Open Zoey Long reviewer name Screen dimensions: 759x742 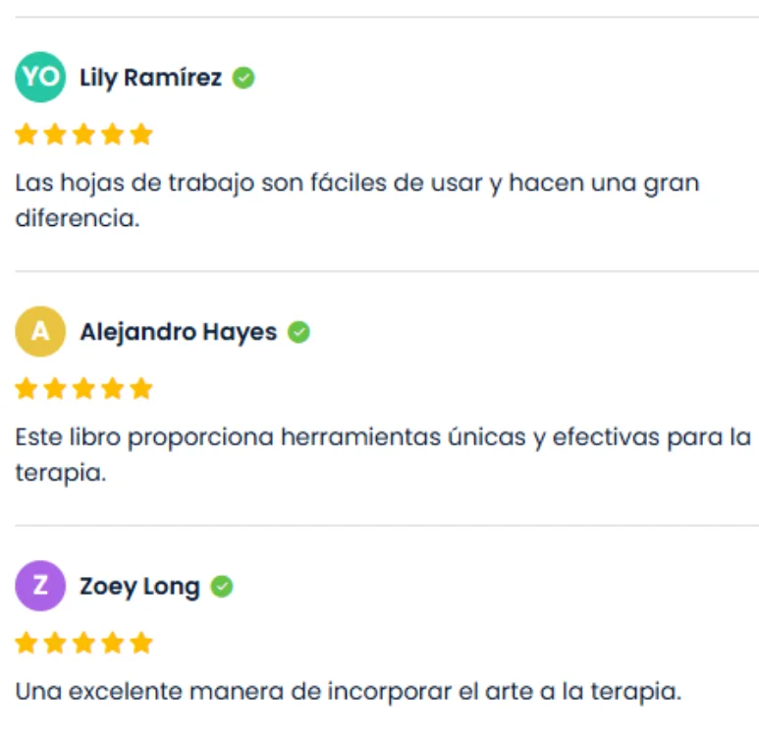(139, 588)
